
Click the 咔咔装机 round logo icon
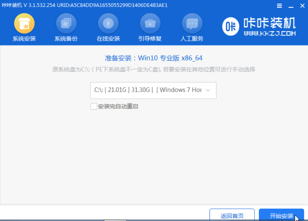[231, 27]
